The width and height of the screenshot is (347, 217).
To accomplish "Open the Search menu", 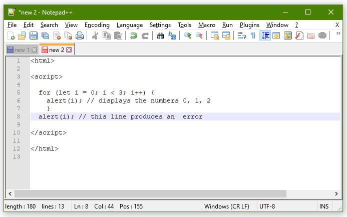I will (x=49, y=25).
